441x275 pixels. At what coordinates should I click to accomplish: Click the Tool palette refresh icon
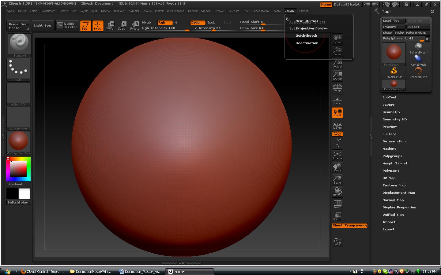(x=432, y=11)
